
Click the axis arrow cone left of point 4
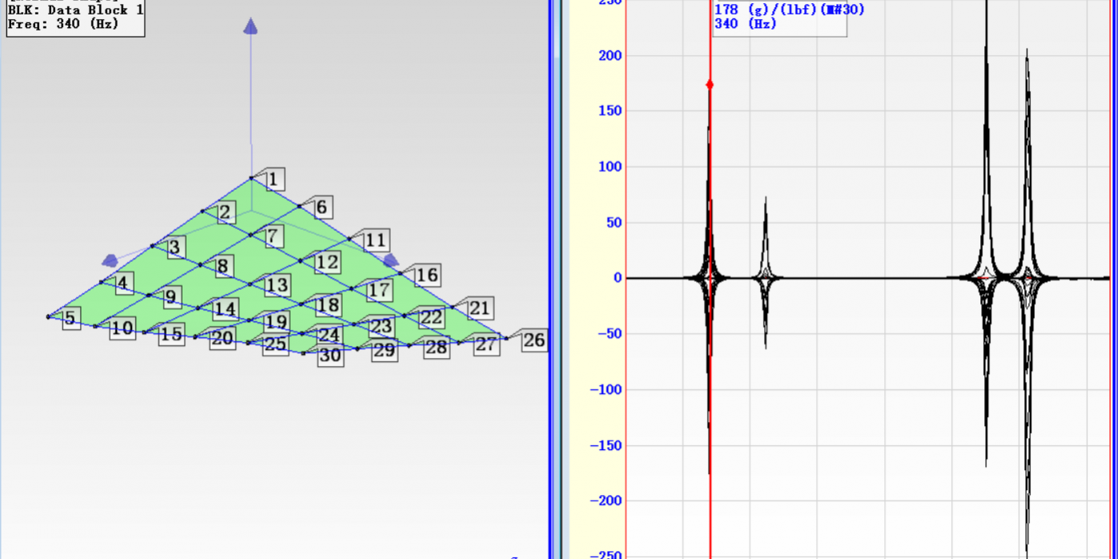[x=110, y=260]
